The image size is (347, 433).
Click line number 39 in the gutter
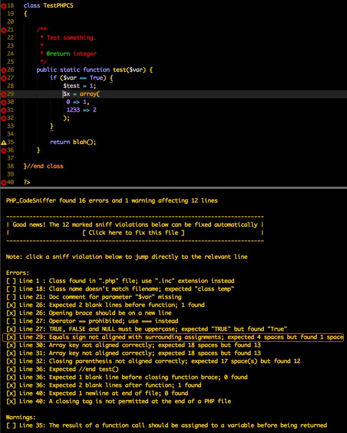(10, 174)
